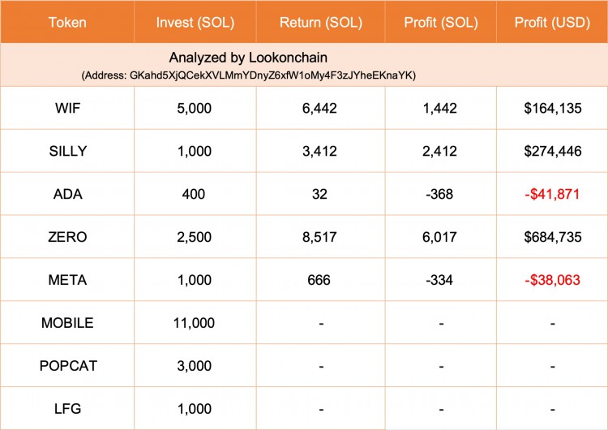Image resolution: width=608 pixels, height=430 pixels.
Task: Select the 5,000 invest value for WIF
Action: click(x=195, y=108)
